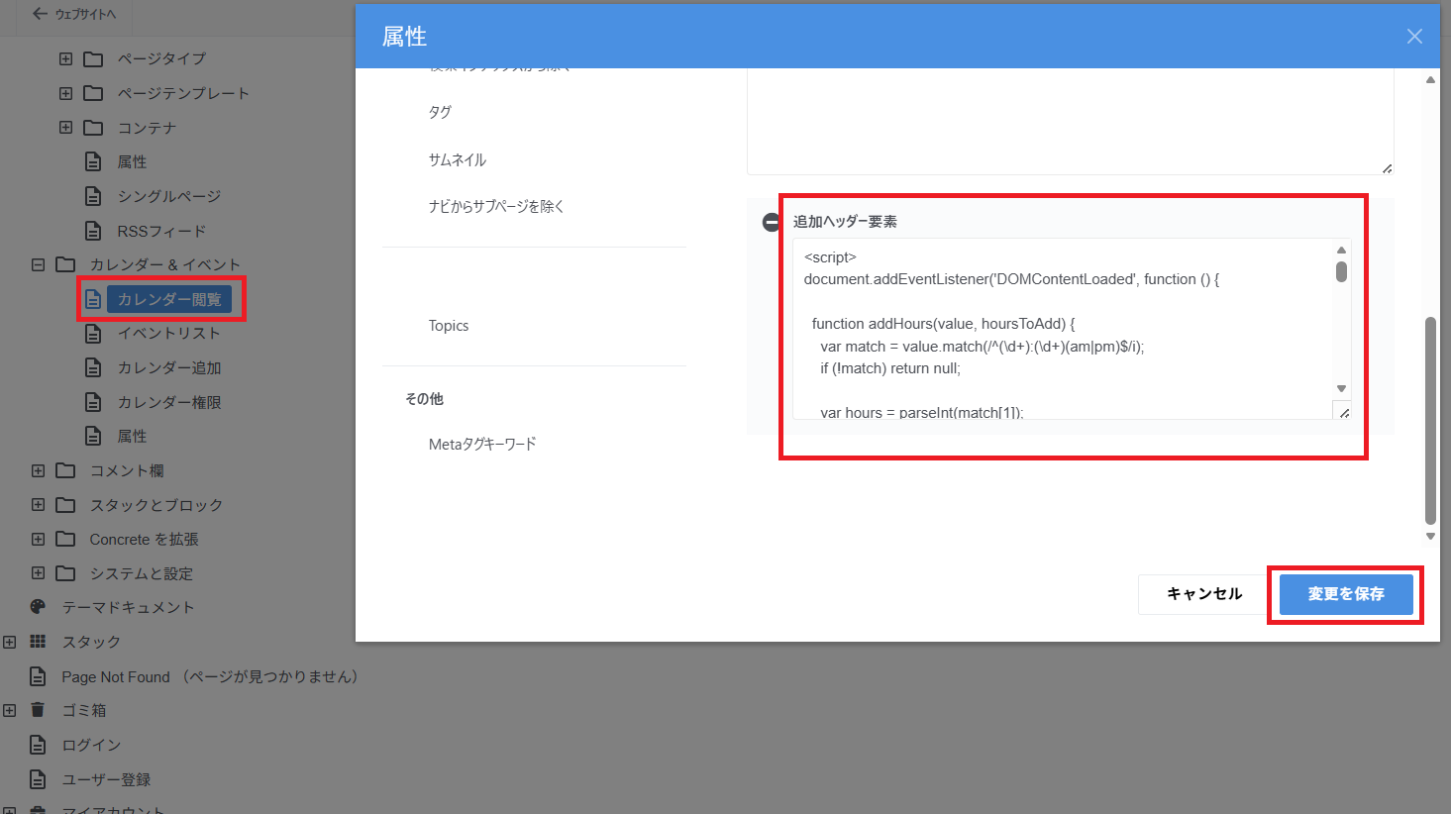The width and height of the screenshot is (1451, 814).
Task: Select タグ in the attribute list
Action: 440,112
